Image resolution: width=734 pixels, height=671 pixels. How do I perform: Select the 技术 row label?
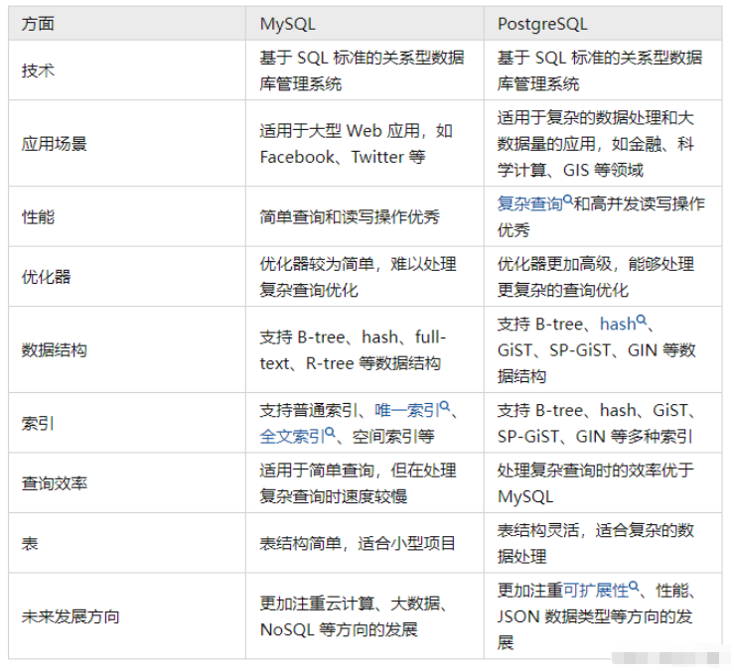pyautogui.click(x=38, y=70)
